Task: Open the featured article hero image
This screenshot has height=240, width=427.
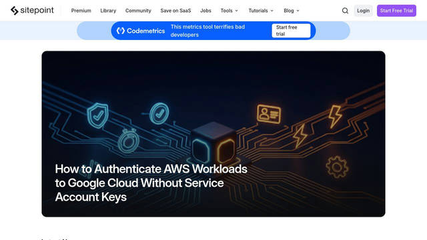Action: tap(213, 134)
